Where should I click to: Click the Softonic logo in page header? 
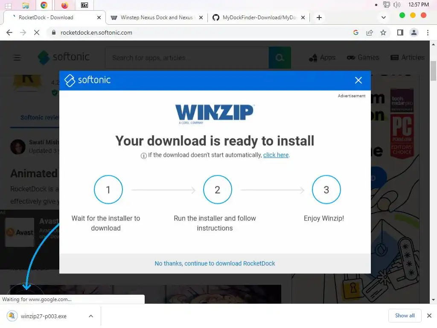pyautogui.click(x=64, y=57)
